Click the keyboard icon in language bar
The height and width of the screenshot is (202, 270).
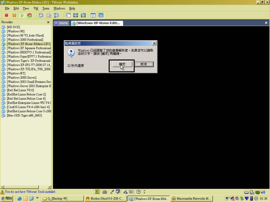[105, 192]
